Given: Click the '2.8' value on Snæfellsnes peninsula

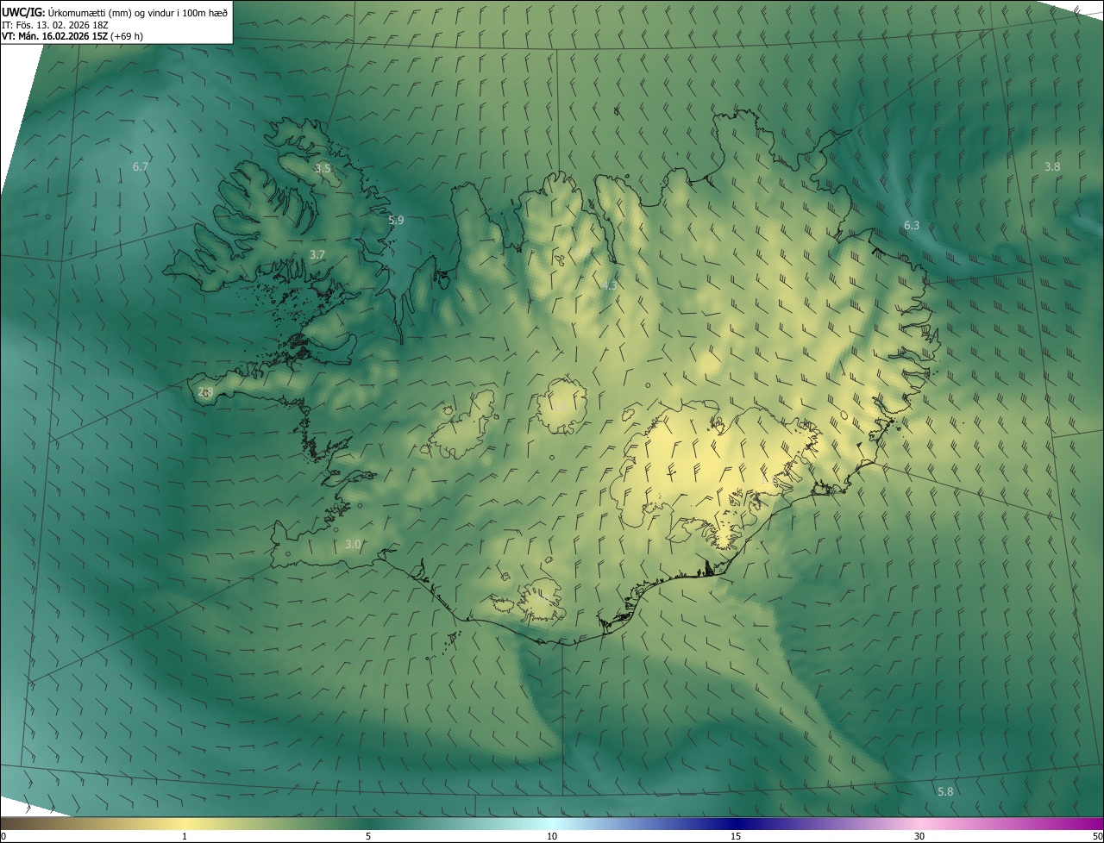Looking at the screenshot, I should pyautogui.click(x=205, y=391).
